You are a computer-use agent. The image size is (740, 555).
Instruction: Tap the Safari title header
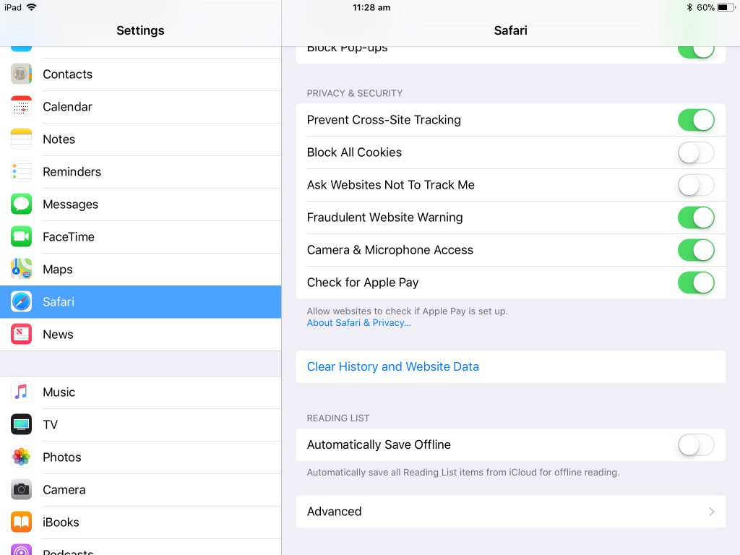[x=511, y=30]
